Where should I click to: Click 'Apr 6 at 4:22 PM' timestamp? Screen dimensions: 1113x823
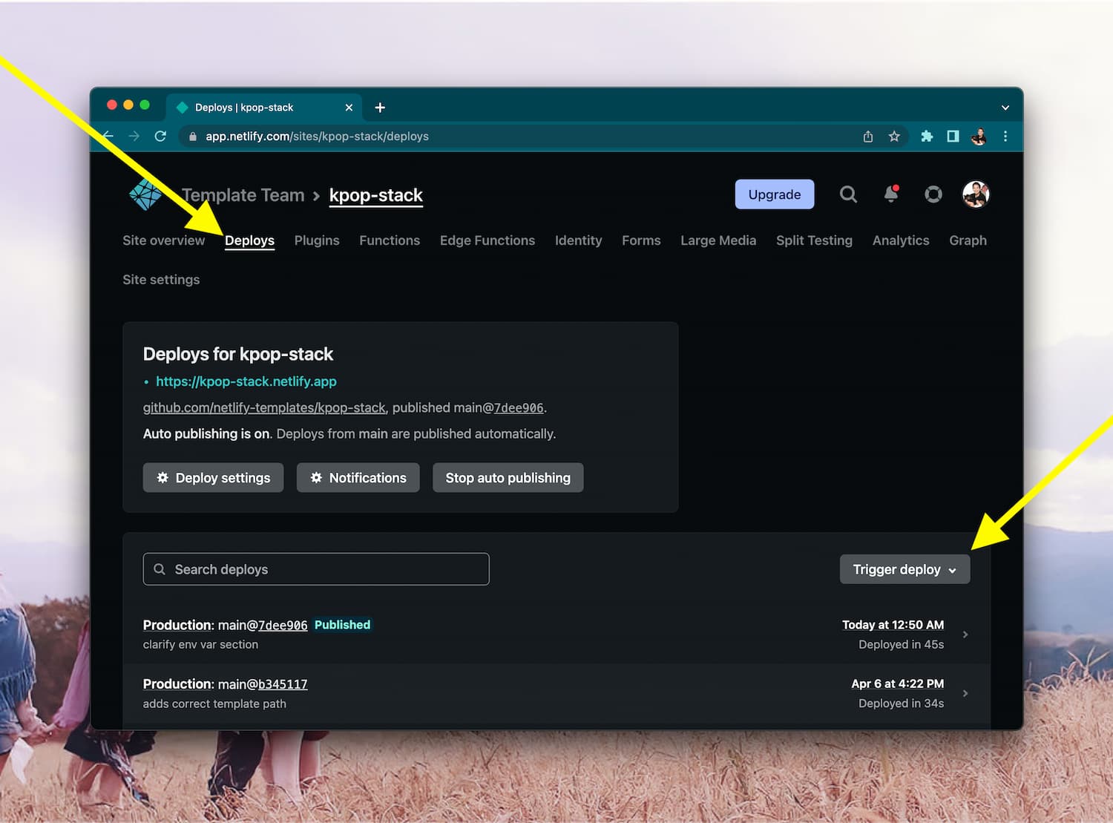point(898,683)
